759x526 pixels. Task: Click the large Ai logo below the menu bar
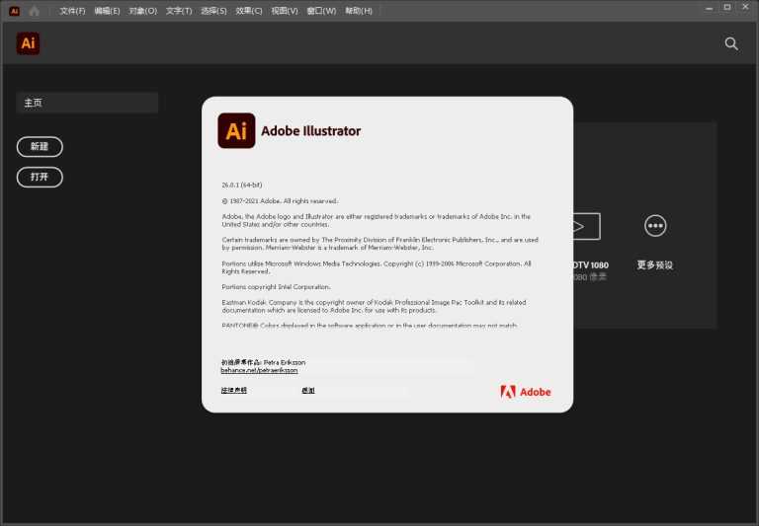point(28,43)
